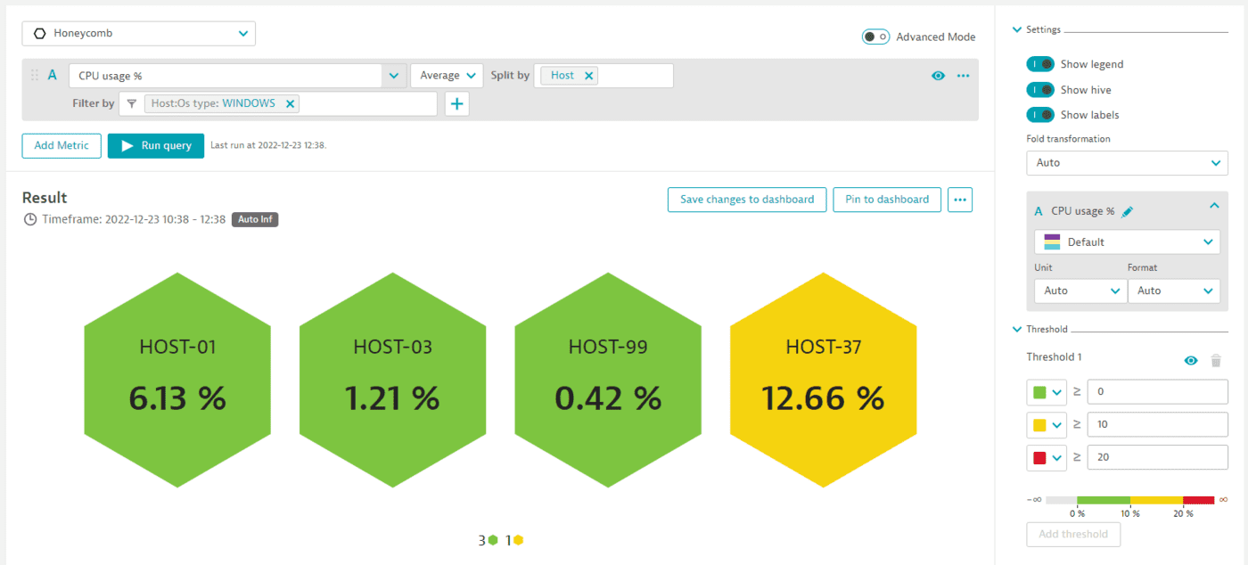Image resolution: width=1248 pixels, height=565 pixels.
Task: Add a new filter with the plus icon
Action: (456, 103)
